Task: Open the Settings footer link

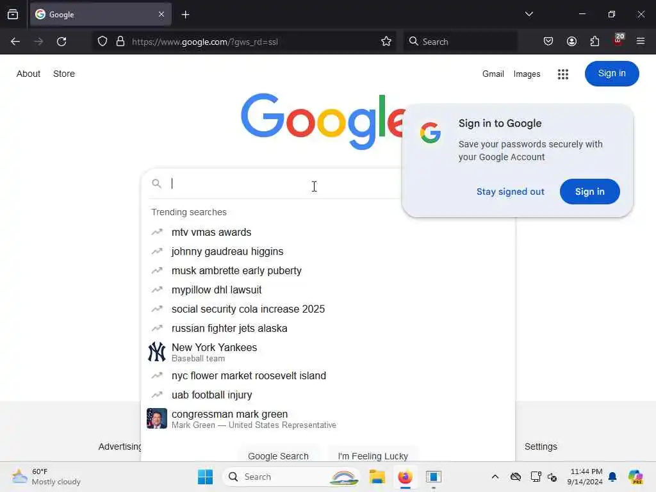Action: pos(541,447)
